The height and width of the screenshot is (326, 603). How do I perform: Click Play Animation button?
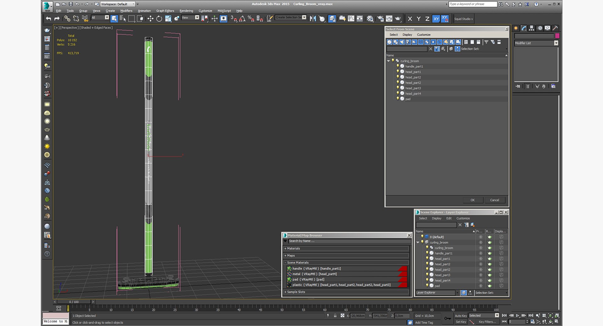click(x=518, y=316)
